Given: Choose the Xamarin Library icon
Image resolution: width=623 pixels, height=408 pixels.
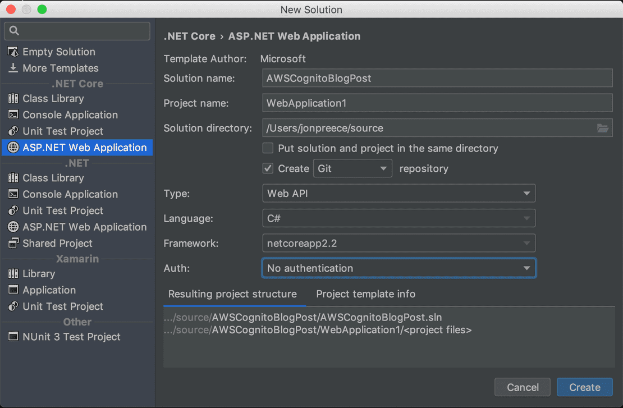Looking at the screenshot, I should 13,273.
